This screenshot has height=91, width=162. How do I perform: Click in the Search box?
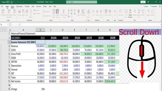point(82,2)
